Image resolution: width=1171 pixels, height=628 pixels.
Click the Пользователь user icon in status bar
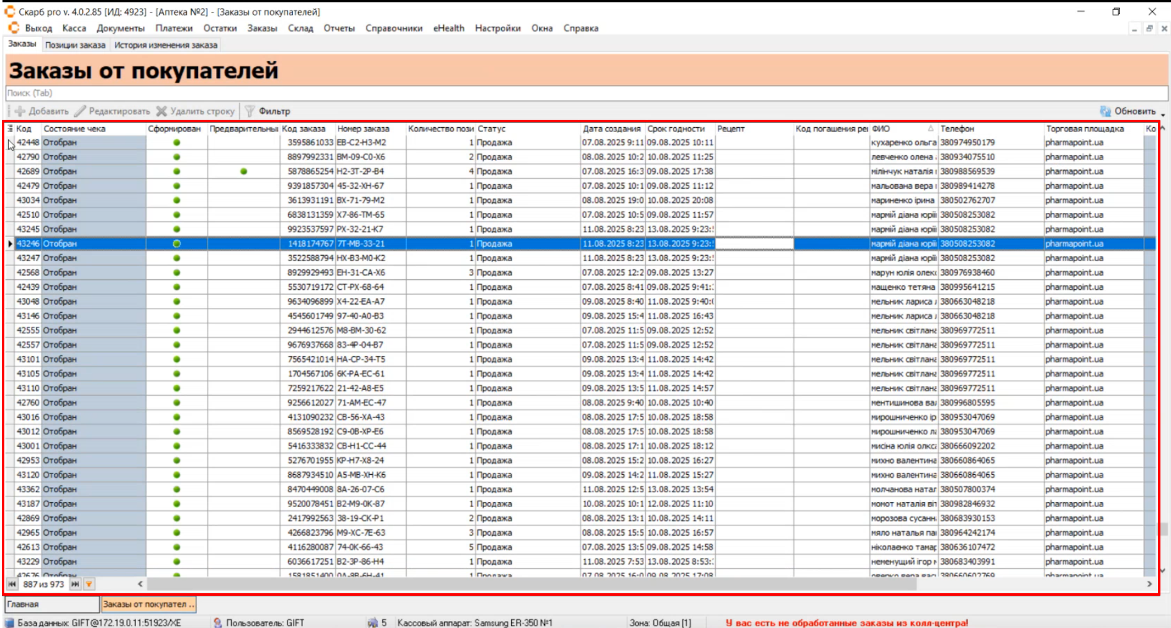pyautogui.click(x=217, y=622)
